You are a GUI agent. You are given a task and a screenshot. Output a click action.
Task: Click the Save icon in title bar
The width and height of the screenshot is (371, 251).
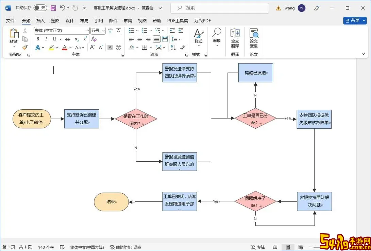point(53,8)
